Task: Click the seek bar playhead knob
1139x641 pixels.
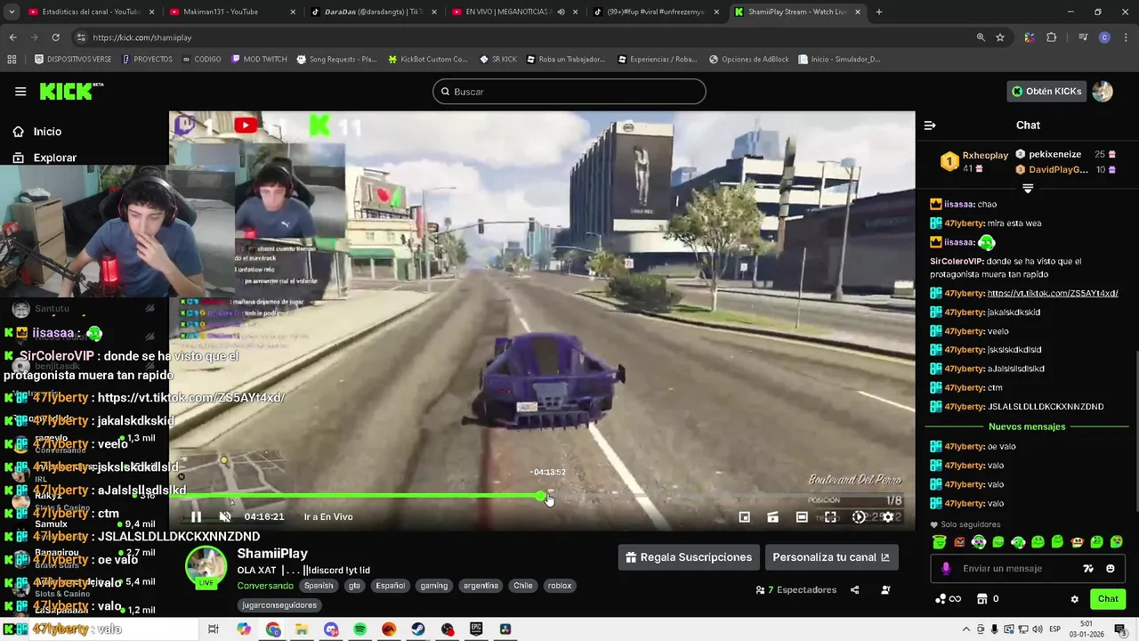Action: pos(541,496)
